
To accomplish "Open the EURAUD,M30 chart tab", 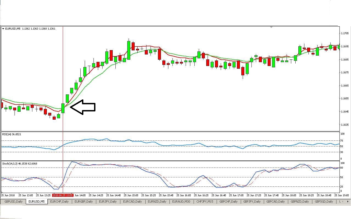I will pyautogui.click(x=181, y=201).
